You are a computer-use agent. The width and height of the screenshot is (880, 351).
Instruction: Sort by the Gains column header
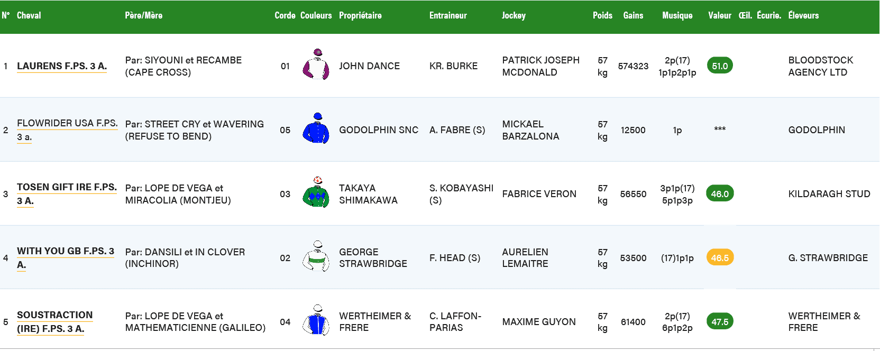point(633,15)
